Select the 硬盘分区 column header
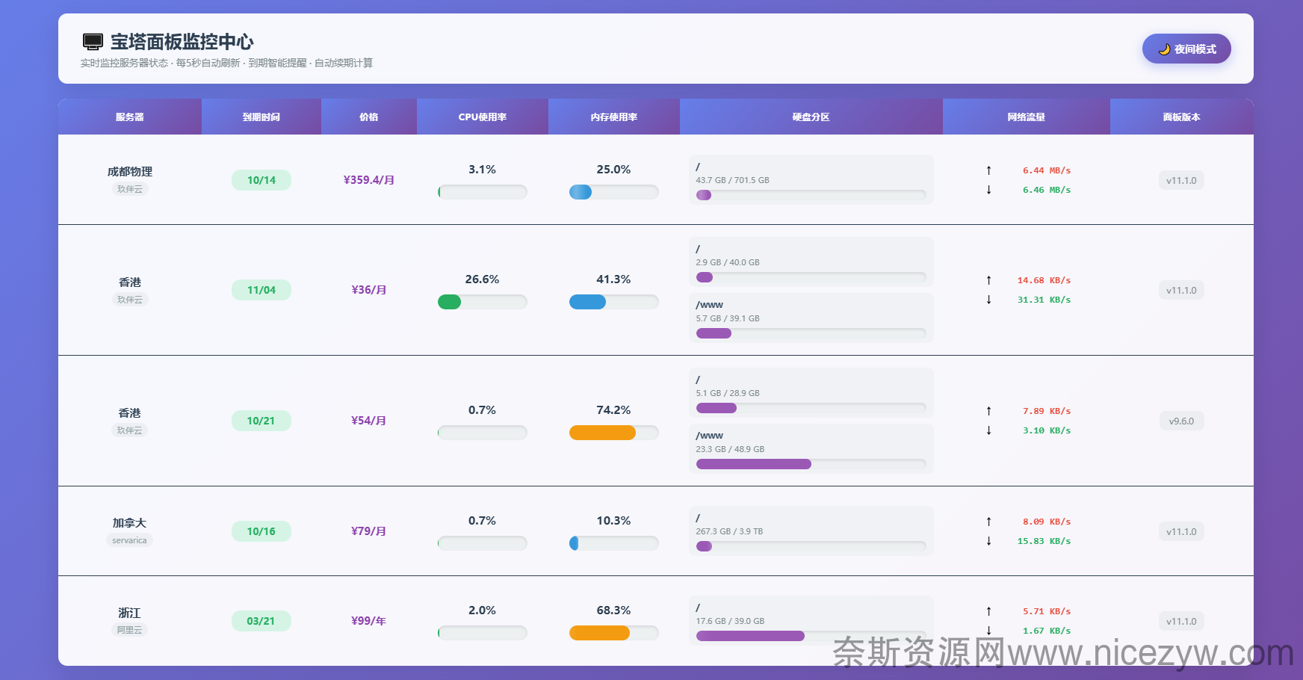This screenshot has height=680, width=1303. pyautogui.click(x=811, y=117)
